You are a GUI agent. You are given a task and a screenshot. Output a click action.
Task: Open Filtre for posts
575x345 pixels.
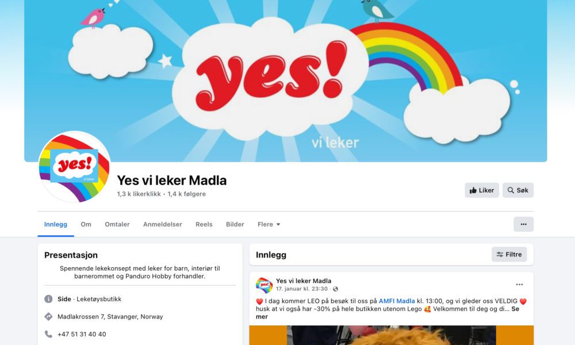coord(509,255)
